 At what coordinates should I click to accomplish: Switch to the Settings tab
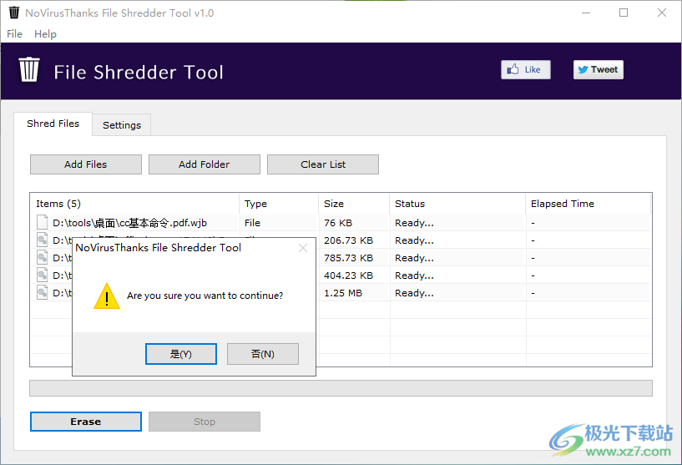(x=122, y=125)
